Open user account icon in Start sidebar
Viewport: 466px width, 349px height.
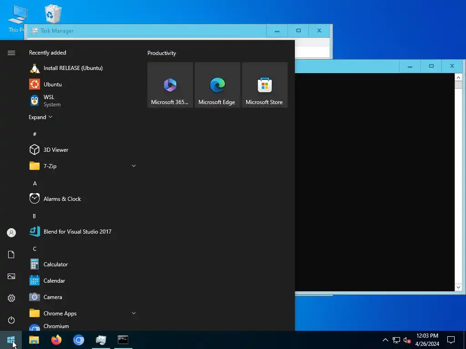coord(11,233)
